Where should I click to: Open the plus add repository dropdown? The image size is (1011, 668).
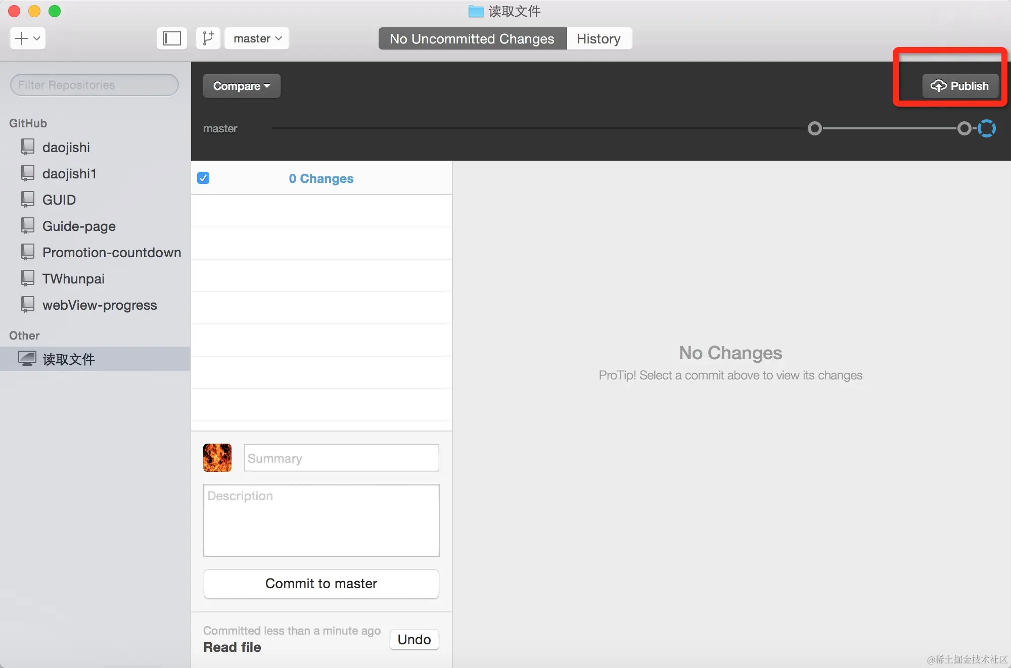(x=28, y=38)
